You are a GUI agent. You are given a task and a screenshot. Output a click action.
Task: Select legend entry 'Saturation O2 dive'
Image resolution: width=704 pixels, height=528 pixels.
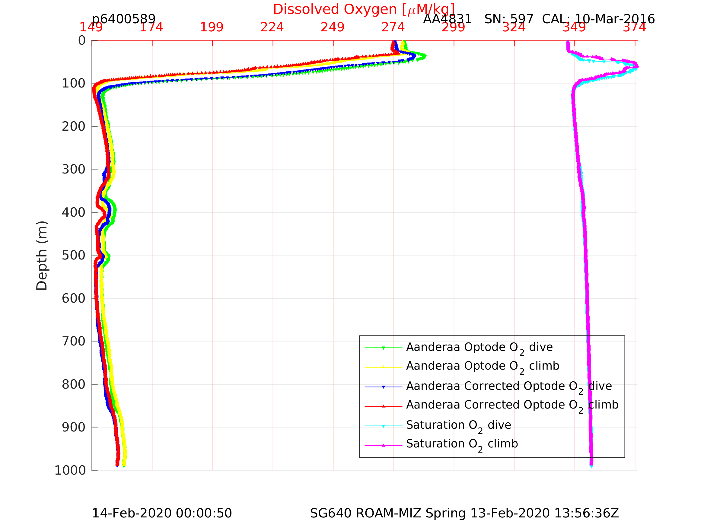pos(459,425)
